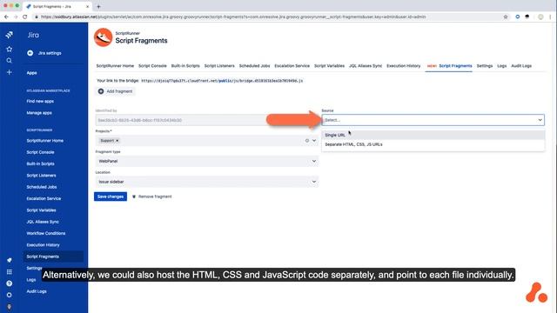557x313 pixels.
Task: Open the help question mark icon
Action: (10, 283)
